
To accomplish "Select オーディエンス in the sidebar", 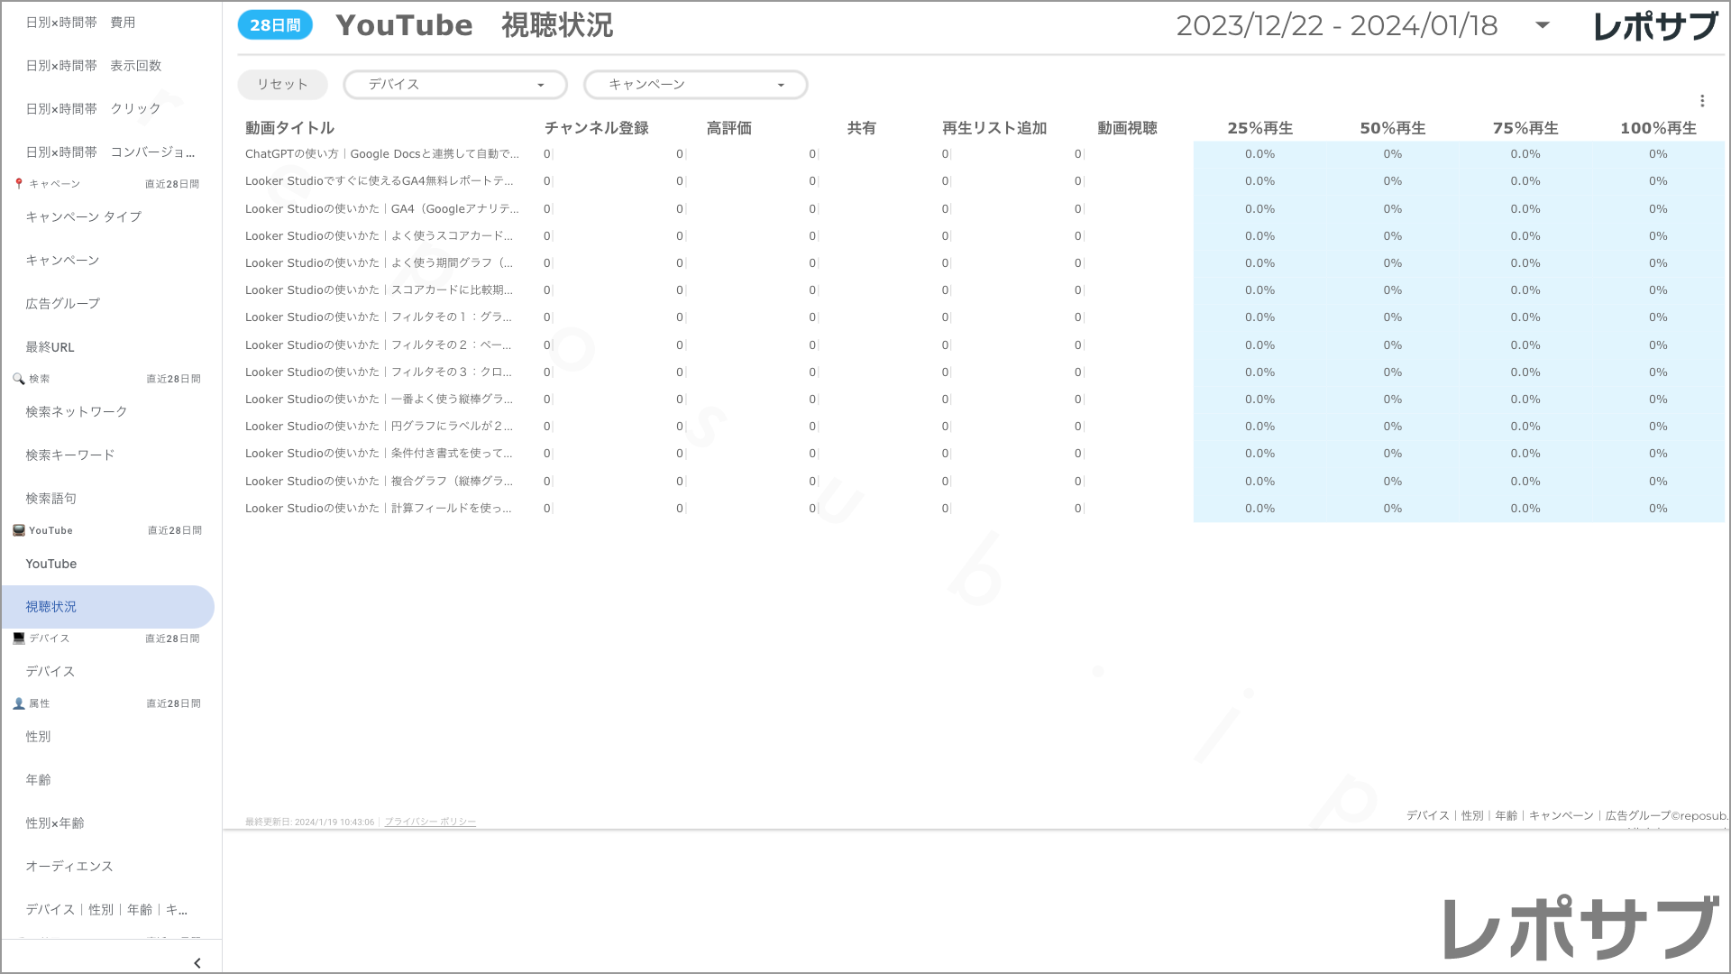I will point(69,866).
